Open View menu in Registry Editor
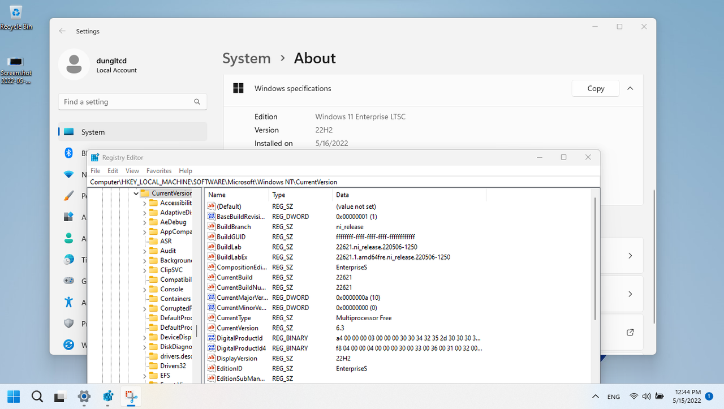 pos(132,171)
